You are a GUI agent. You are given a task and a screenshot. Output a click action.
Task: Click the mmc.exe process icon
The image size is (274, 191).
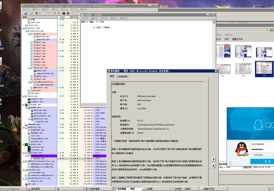pos(26,184)
